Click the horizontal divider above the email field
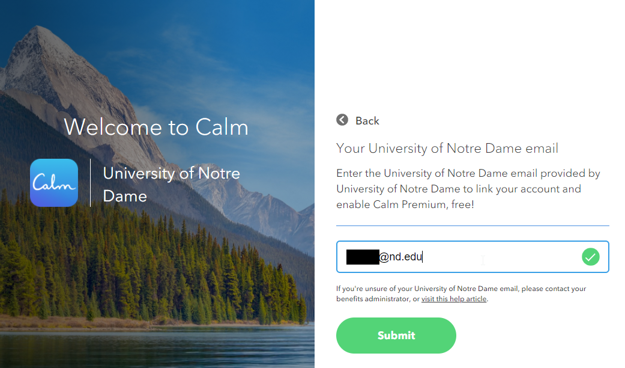This screenshot has height=368, width=625. tap(473, 226)
